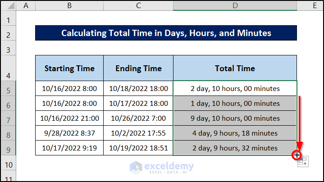This screenshot has height=182, width=324.
Task: Click the fill handle cursor below cell D9
Action: pyautogui.click(x=297, y=155)
